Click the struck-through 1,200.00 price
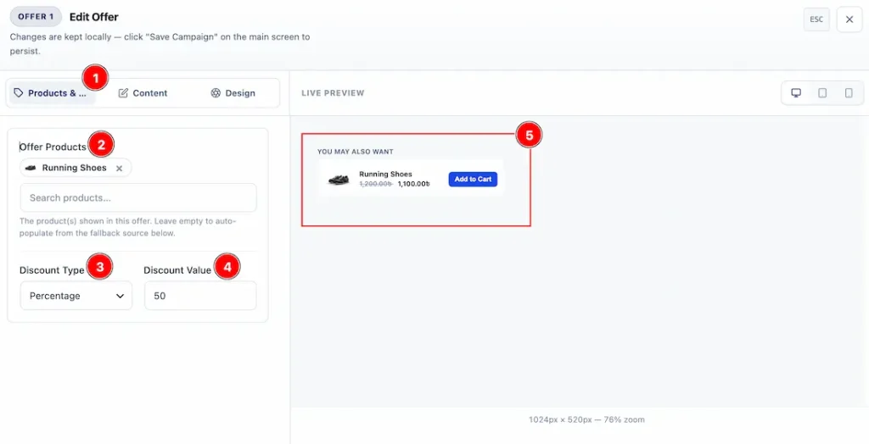The height and width of the screenshot is (444, 869). click(376, 184)
